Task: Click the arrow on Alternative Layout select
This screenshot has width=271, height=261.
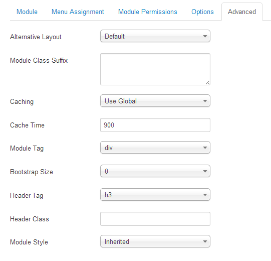Action: click(205, 36)
